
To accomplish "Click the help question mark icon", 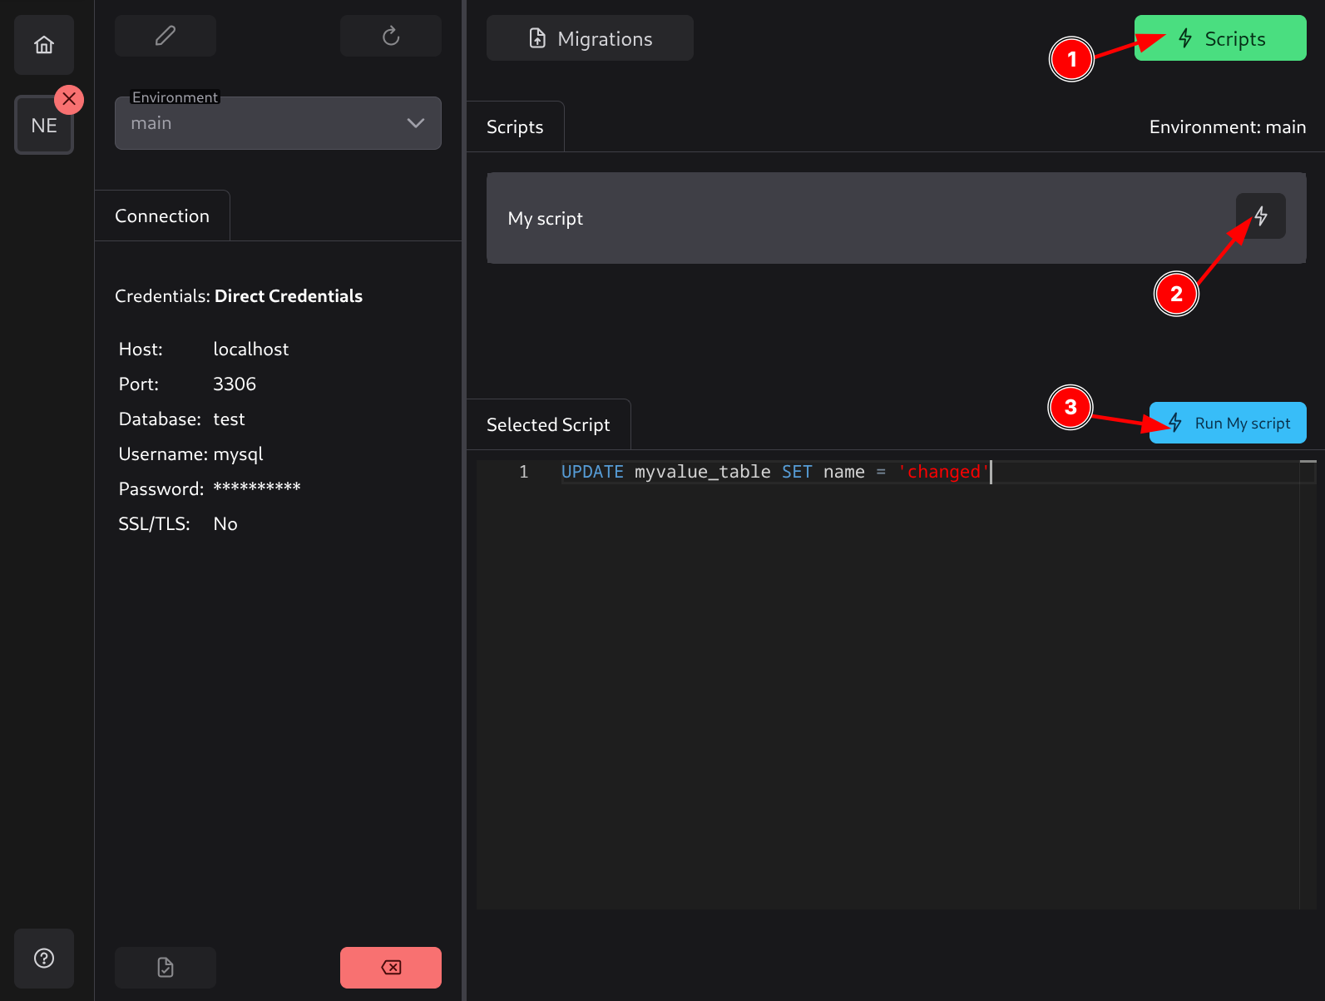I will click(x=44, y=959).
